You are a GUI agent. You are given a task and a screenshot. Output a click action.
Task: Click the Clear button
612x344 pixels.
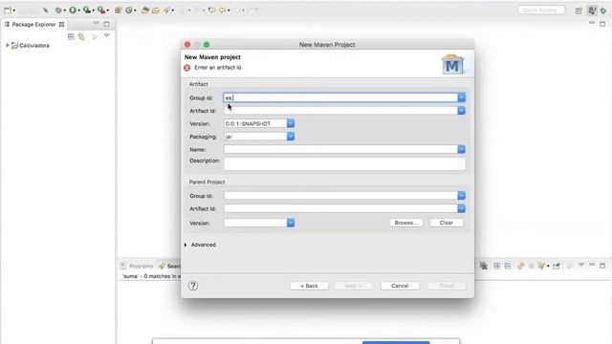click(x=447, y=223)
